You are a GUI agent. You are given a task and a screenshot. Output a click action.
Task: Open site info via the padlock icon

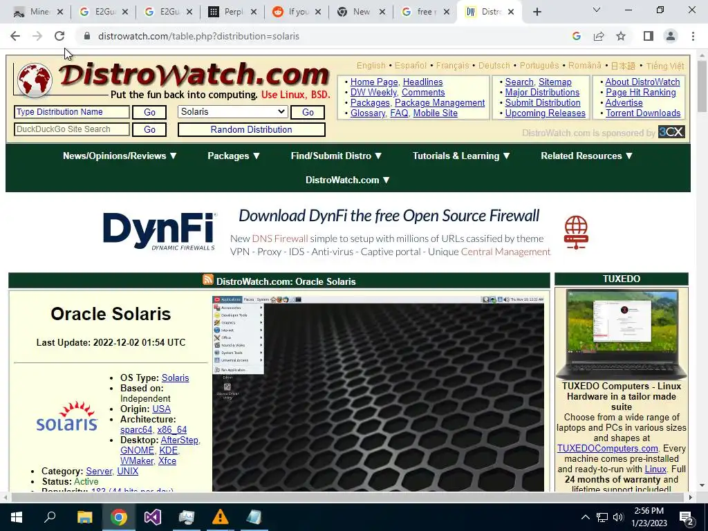(x=87, y=36)
